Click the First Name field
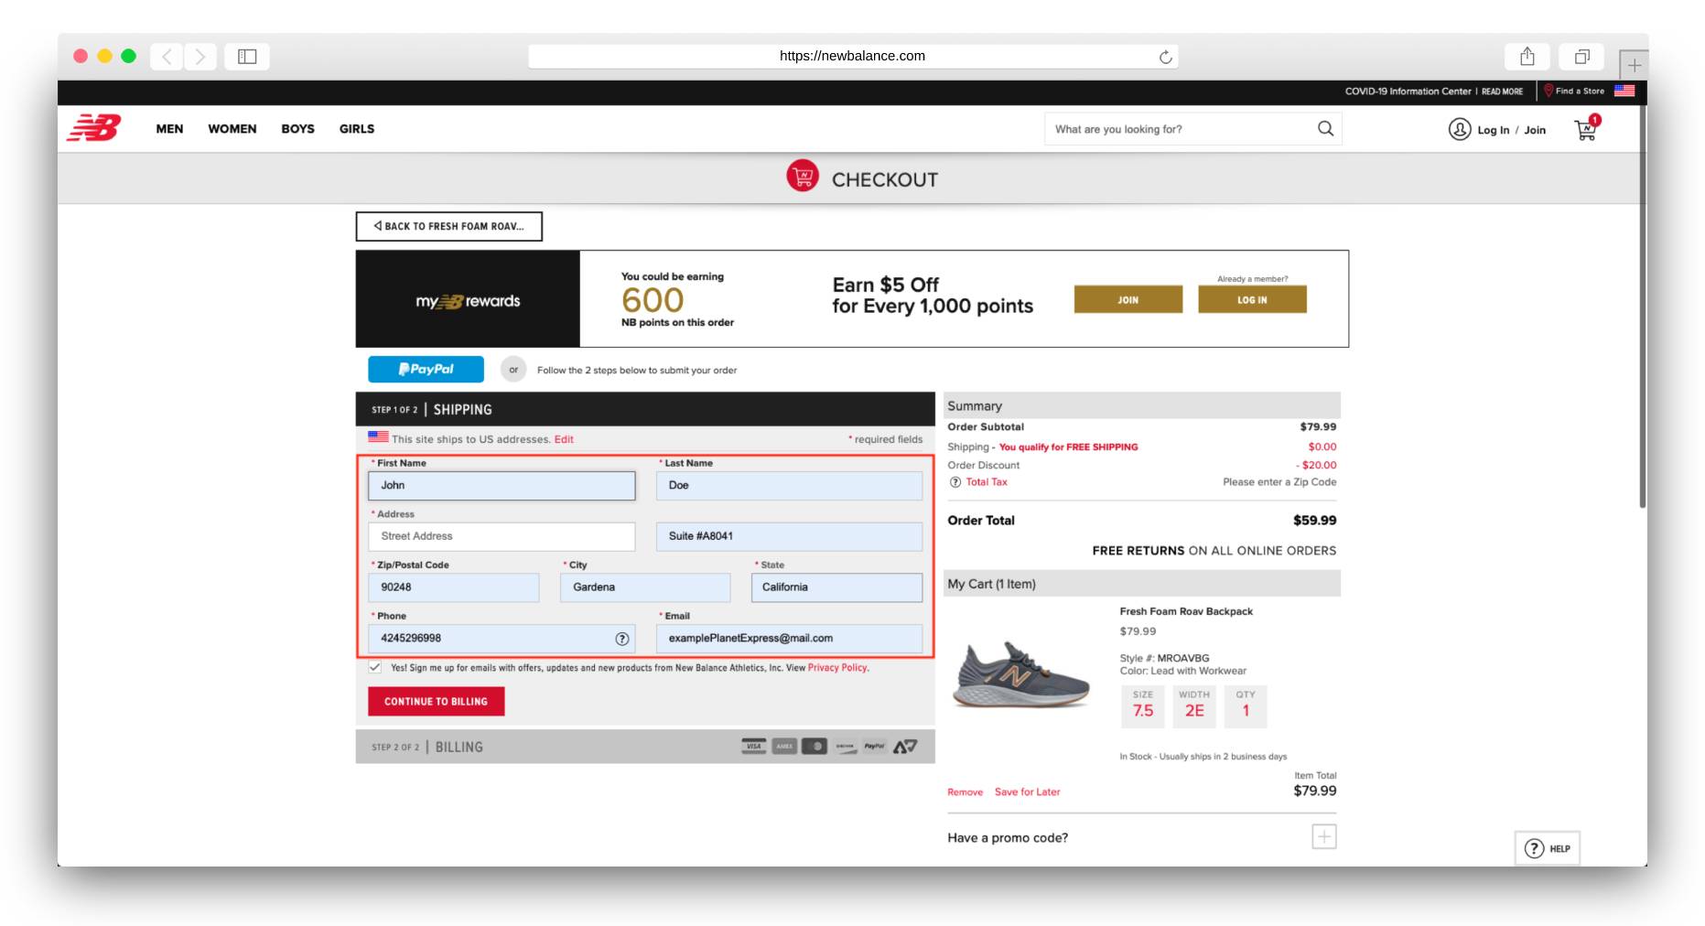This screenshot has height=926, width=1705. click(502, 486)
